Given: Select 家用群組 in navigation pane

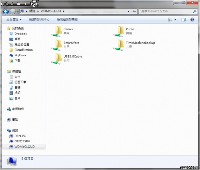Looking at the screenshot, I should (x=18, y=109).
